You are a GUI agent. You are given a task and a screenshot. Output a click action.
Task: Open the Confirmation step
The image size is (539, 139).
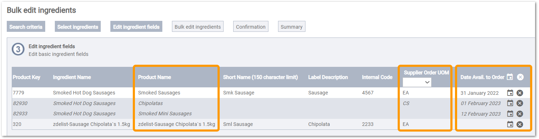point(251,27)
